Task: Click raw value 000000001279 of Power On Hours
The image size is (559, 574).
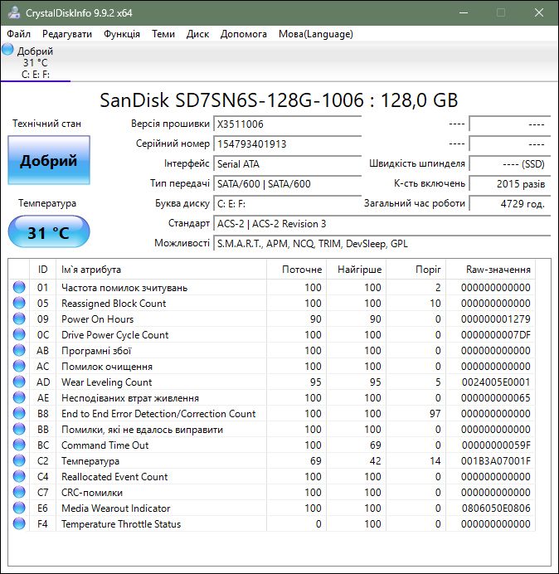Action: (x=496, y=319)
